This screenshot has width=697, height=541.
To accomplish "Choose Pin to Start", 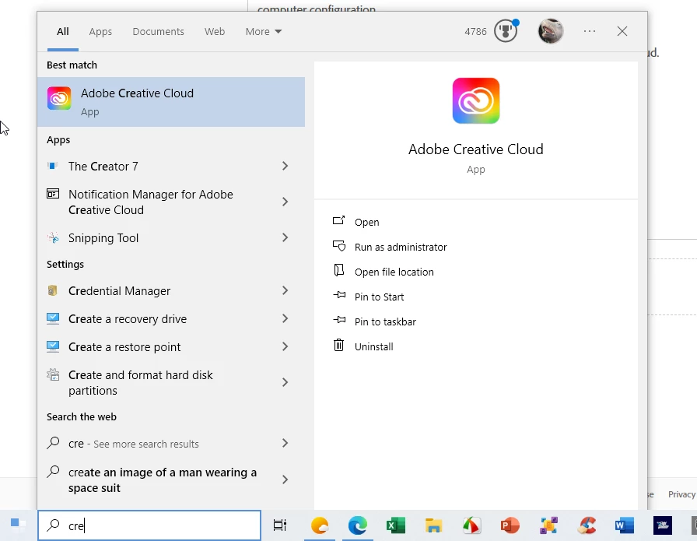I will 379,297.
